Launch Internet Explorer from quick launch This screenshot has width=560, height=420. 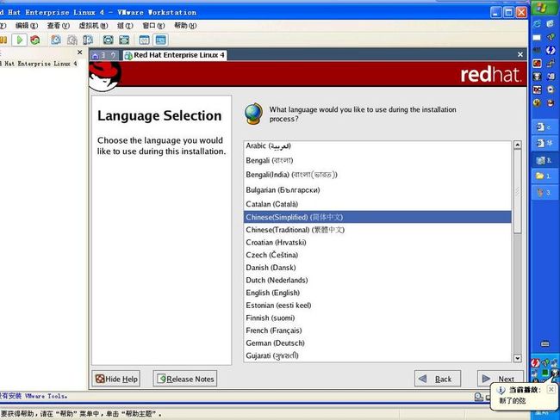pos(537,24)
